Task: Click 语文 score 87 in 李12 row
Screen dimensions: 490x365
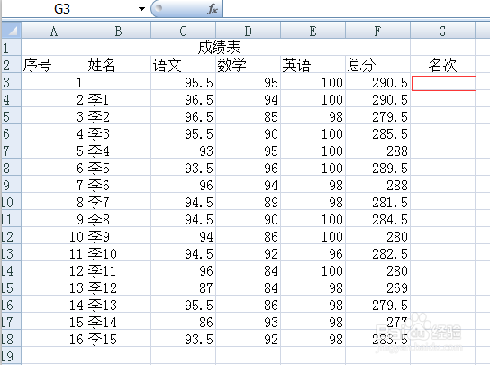Action: pos(183,287)
